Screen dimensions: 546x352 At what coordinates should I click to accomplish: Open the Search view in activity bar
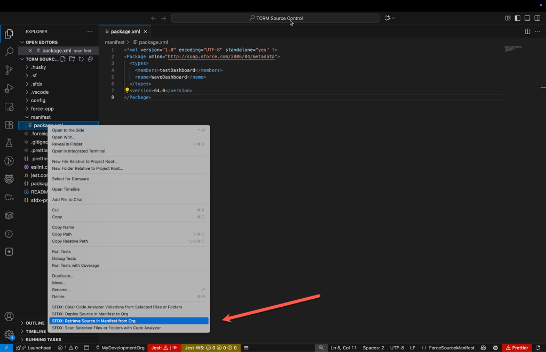pyautogui.click(x=9, y=52)
